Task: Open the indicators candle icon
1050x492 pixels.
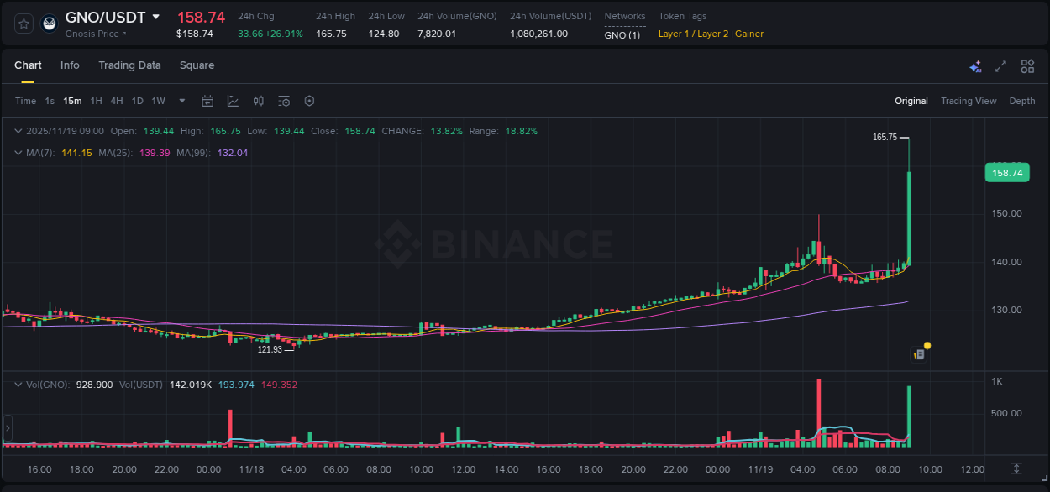Action: (258, 100)
